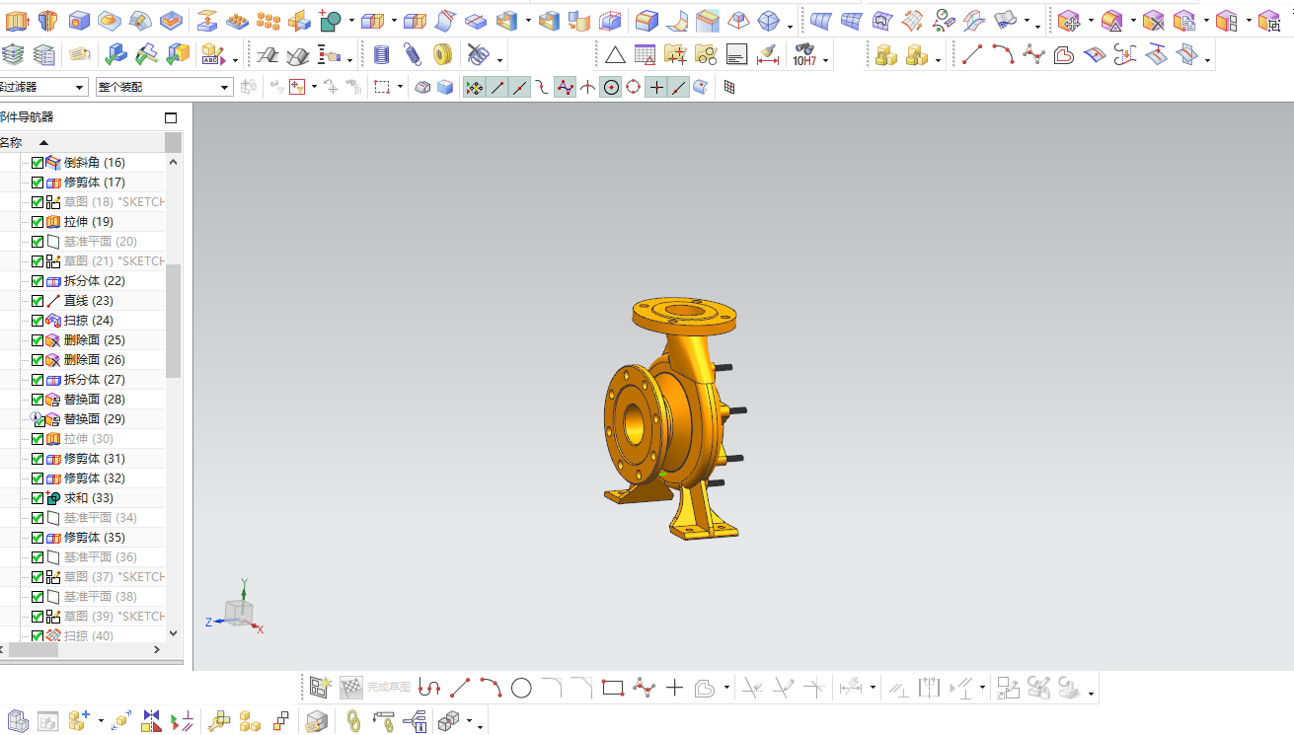Select the Revolve tool icon

(x=48, y=20)
